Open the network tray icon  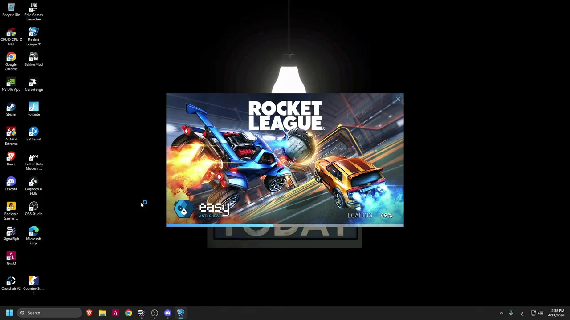tap(533, 313)
